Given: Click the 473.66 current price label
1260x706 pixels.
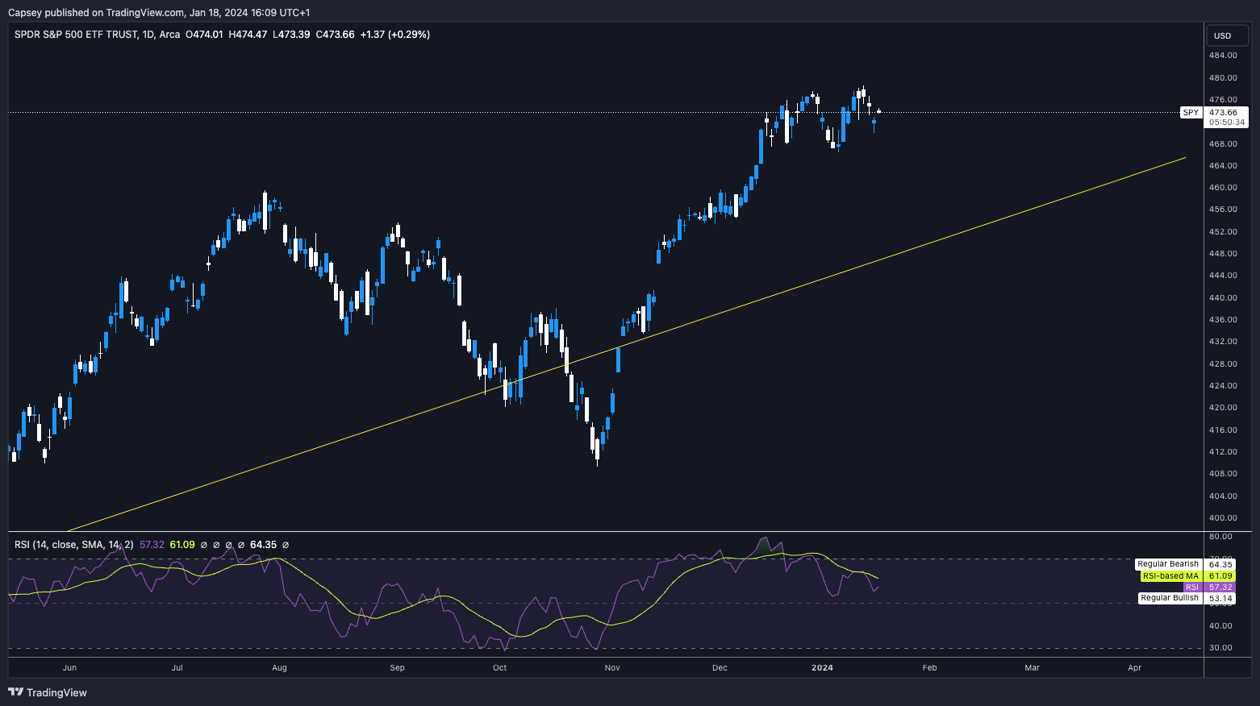Looking at the screenshot, I should (1223, 113).
